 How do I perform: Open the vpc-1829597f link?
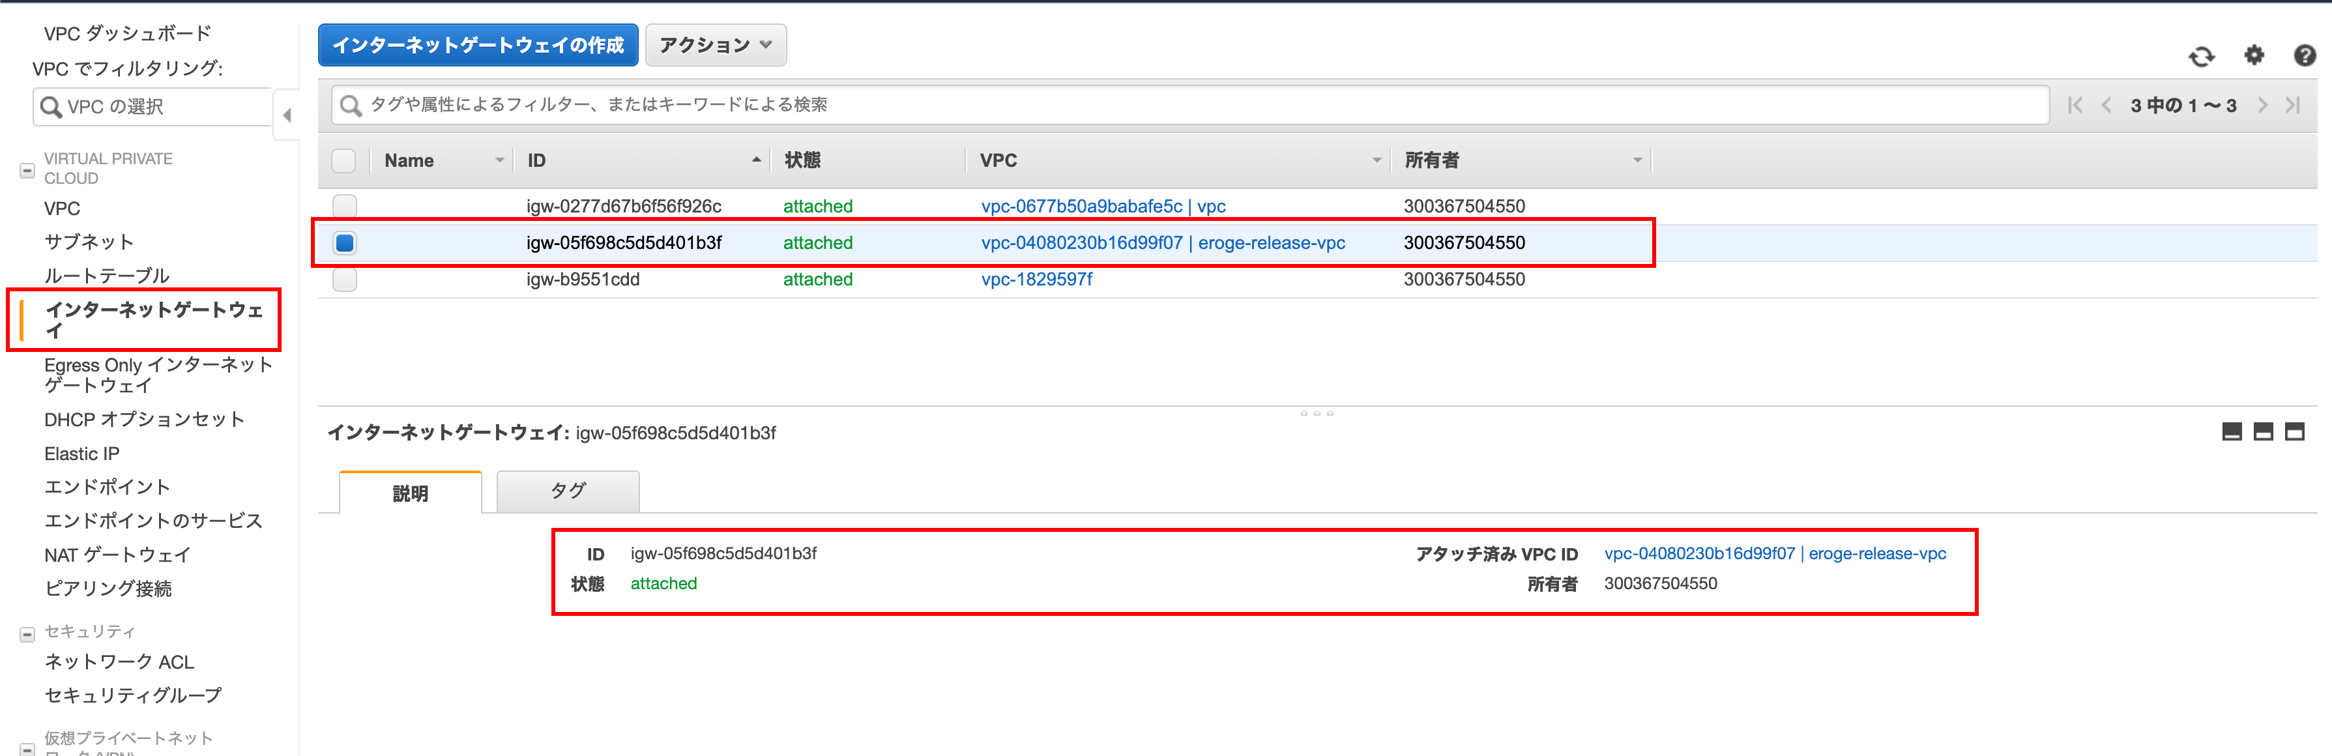click(x=1036, y=280)
